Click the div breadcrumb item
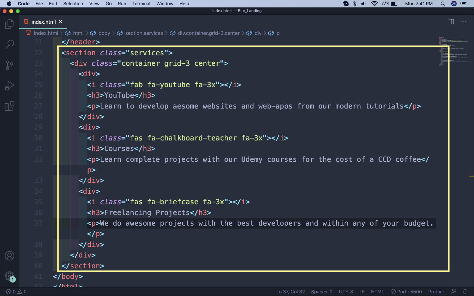 [x=254, y=33]
